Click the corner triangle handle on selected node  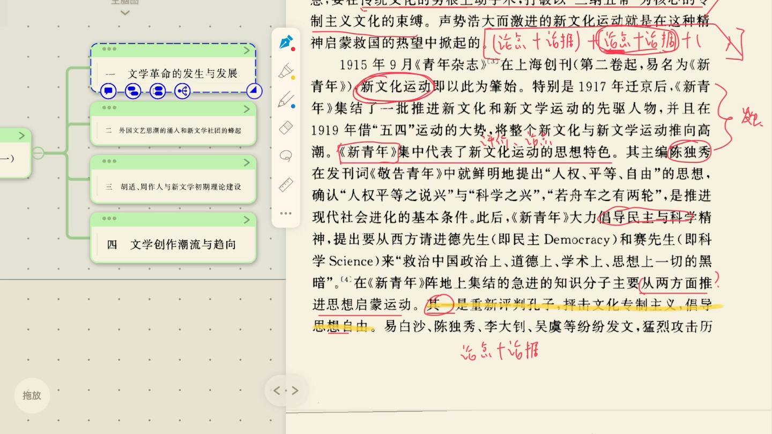click(x=254, y=91)
